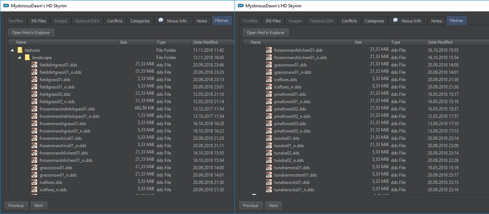The image size is (489, 214).
Task: Click the pineforest03.dds file icon in right window
Action: click(x=269, y=124)
